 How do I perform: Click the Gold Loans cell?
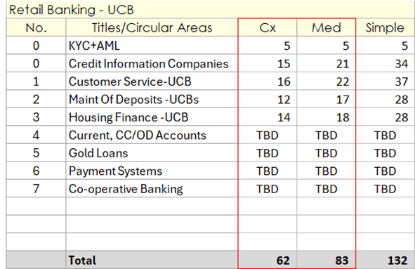pos(152,153)
